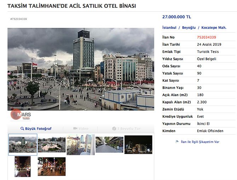The image size is (237, 180).
Task: Switch to the Video tab
Action: (81, 129)
